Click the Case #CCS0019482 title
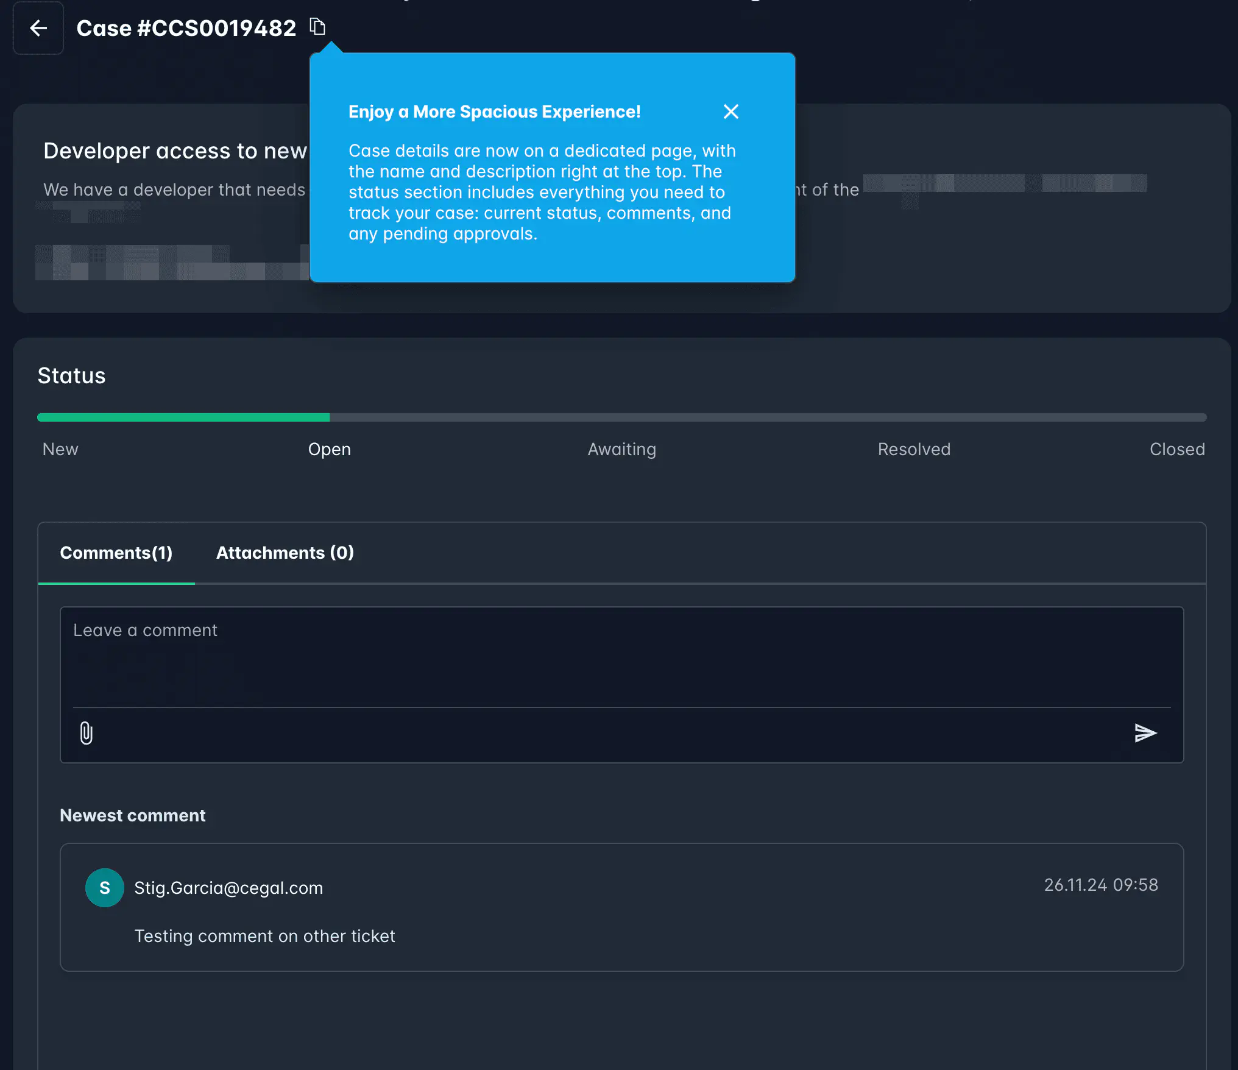 click(186, 28)
